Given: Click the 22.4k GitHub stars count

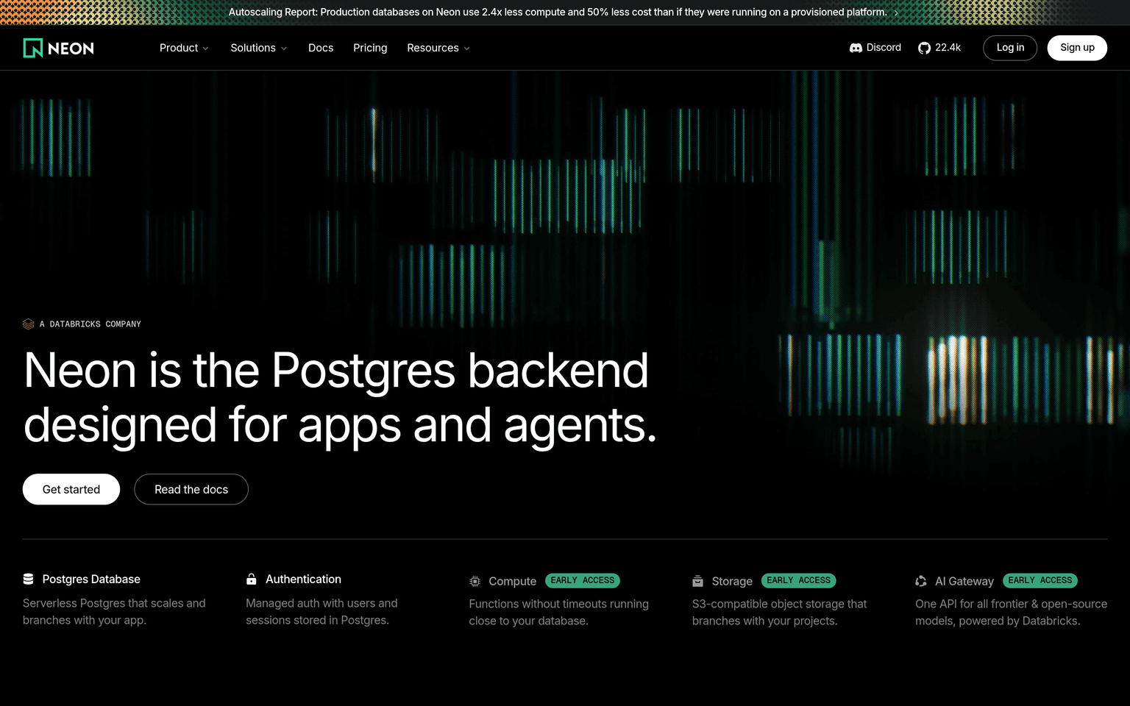Looking at the screenshot, I should coord(948,48).
